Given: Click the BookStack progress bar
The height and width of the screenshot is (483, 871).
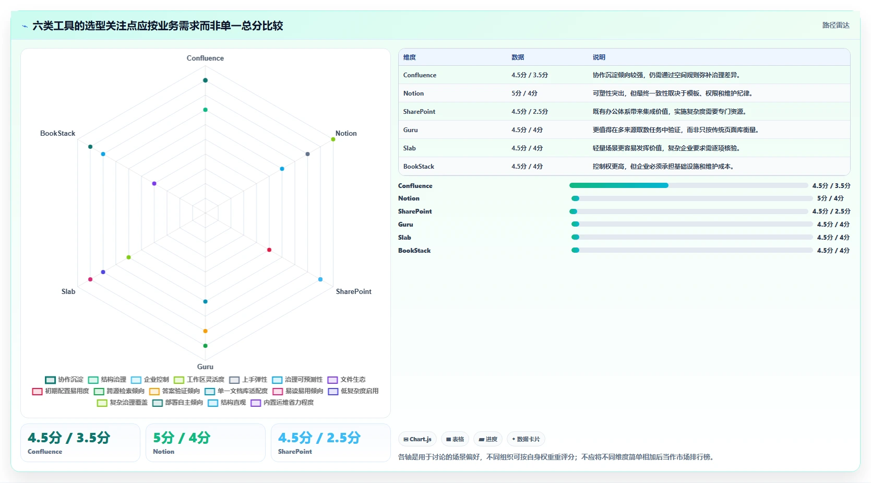Looking at the screenshot, I should click(x=692, y=250).
